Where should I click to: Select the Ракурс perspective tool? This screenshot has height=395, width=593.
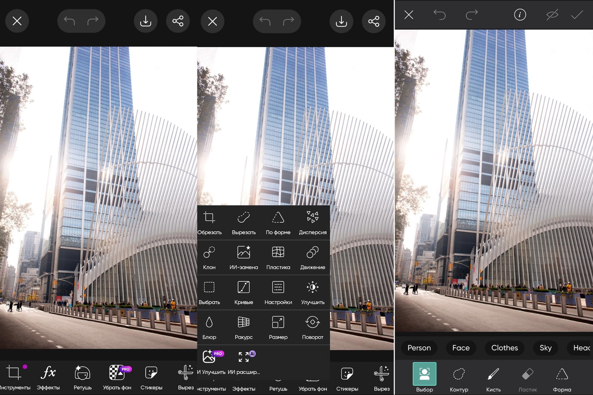(244, 327)
